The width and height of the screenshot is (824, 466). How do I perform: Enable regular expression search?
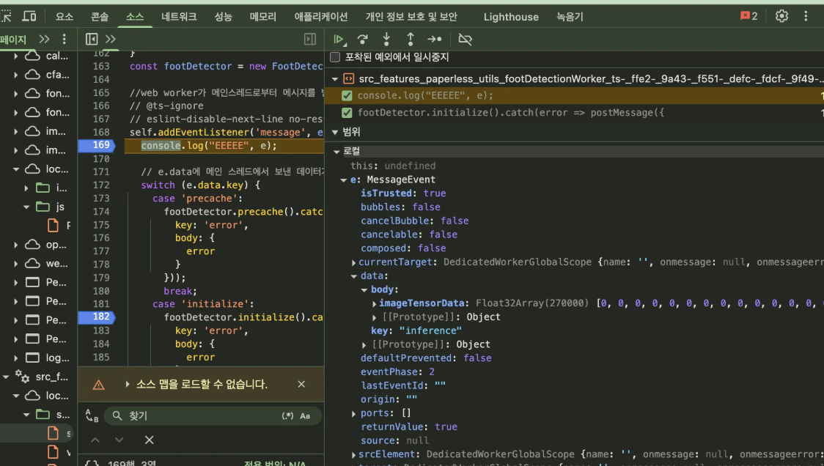(287, 415)
